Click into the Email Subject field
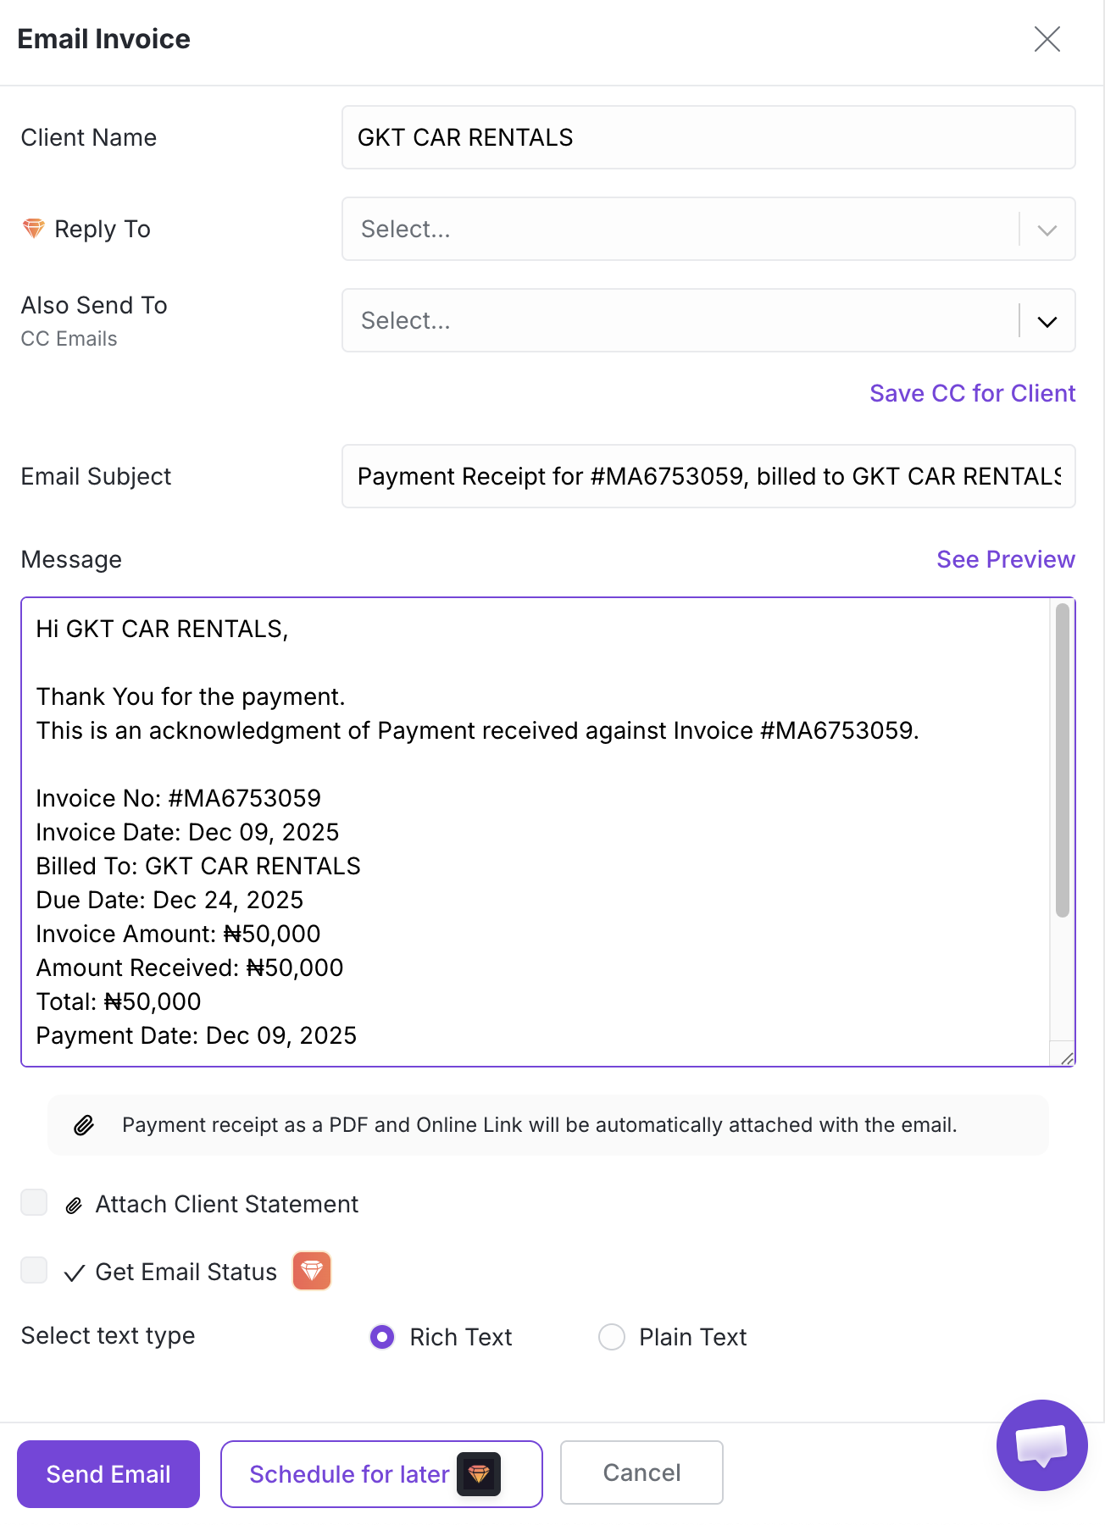This screenshot has height=1525, width=1105. pyautogui.click(x=708, y=476)
